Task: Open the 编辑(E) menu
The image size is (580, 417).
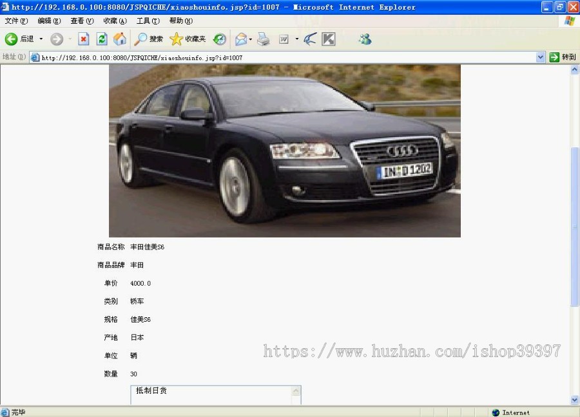Action: [49, 21]
